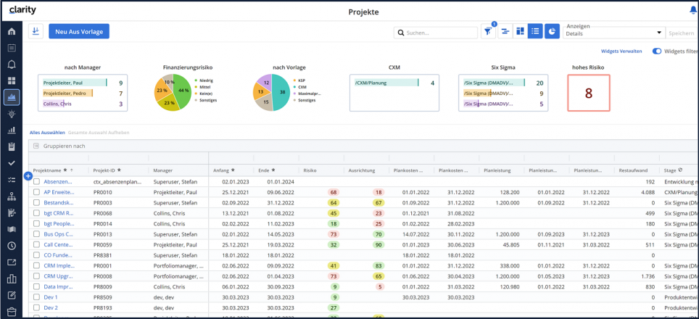
Task: Open the checklist tasks sidebar icon
Action: [12, 180]
